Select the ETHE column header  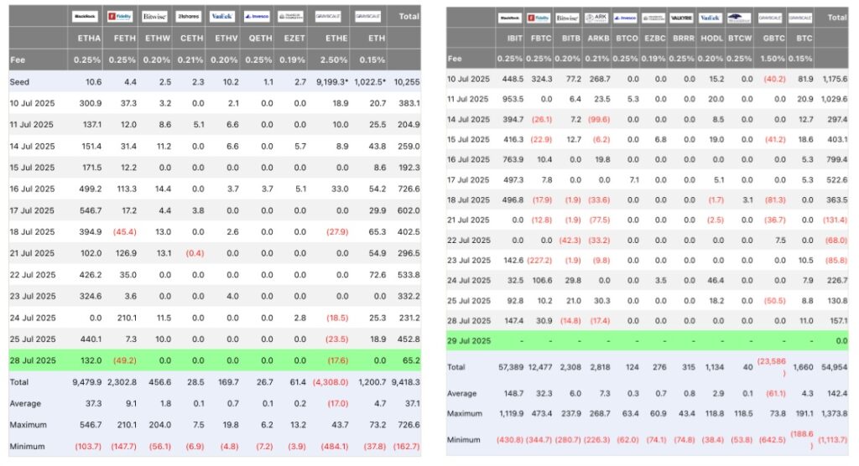point(336,39)
